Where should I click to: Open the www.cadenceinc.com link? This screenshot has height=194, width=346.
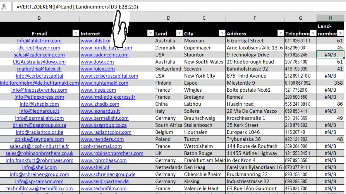[x=104, y=55]
